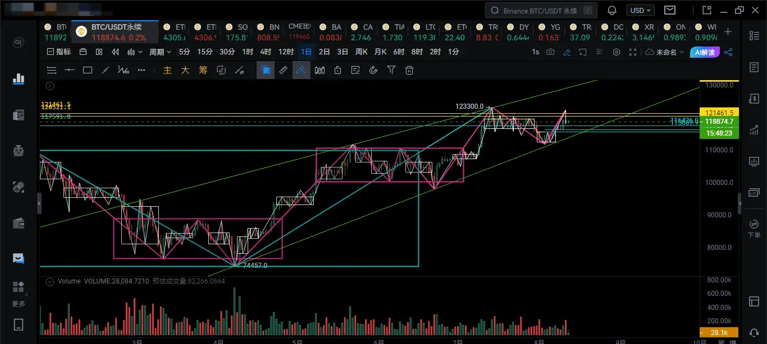Toggle the 主 indicator button
This screenshot has width=767, height=344.
pyautogui.click(x=167, y=70)
